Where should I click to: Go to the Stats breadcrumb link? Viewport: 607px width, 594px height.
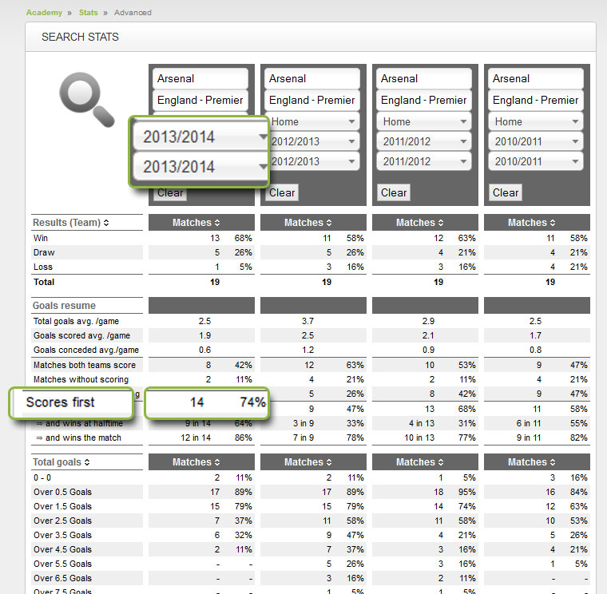pyautogui.click(x=88, y=13)
